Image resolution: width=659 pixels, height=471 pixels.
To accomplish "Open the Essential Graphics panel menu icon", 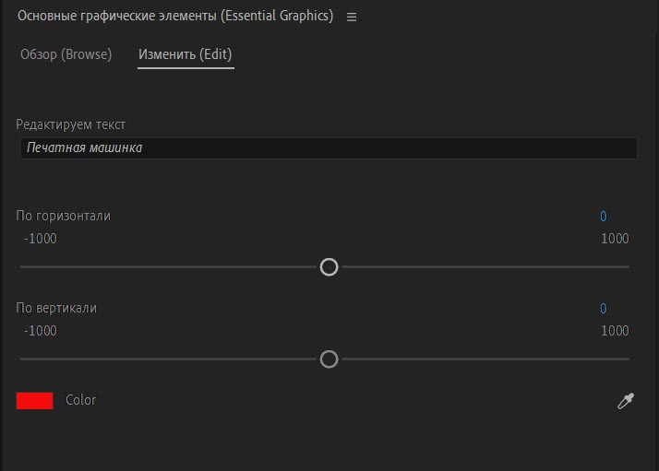I will click(352, 17).
